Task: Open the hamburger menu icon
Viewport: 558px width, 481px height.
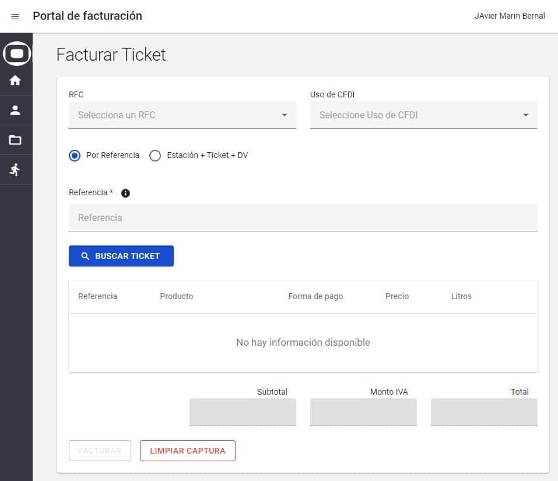Action: [15, 16]
